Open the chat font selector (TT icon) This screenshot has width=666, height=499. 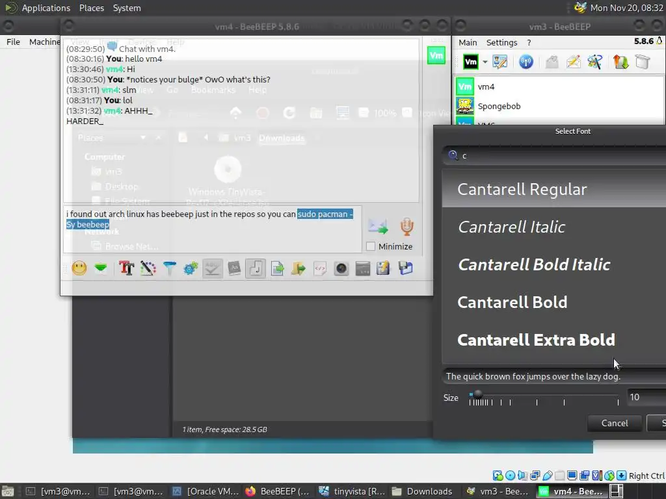[126, 268]
